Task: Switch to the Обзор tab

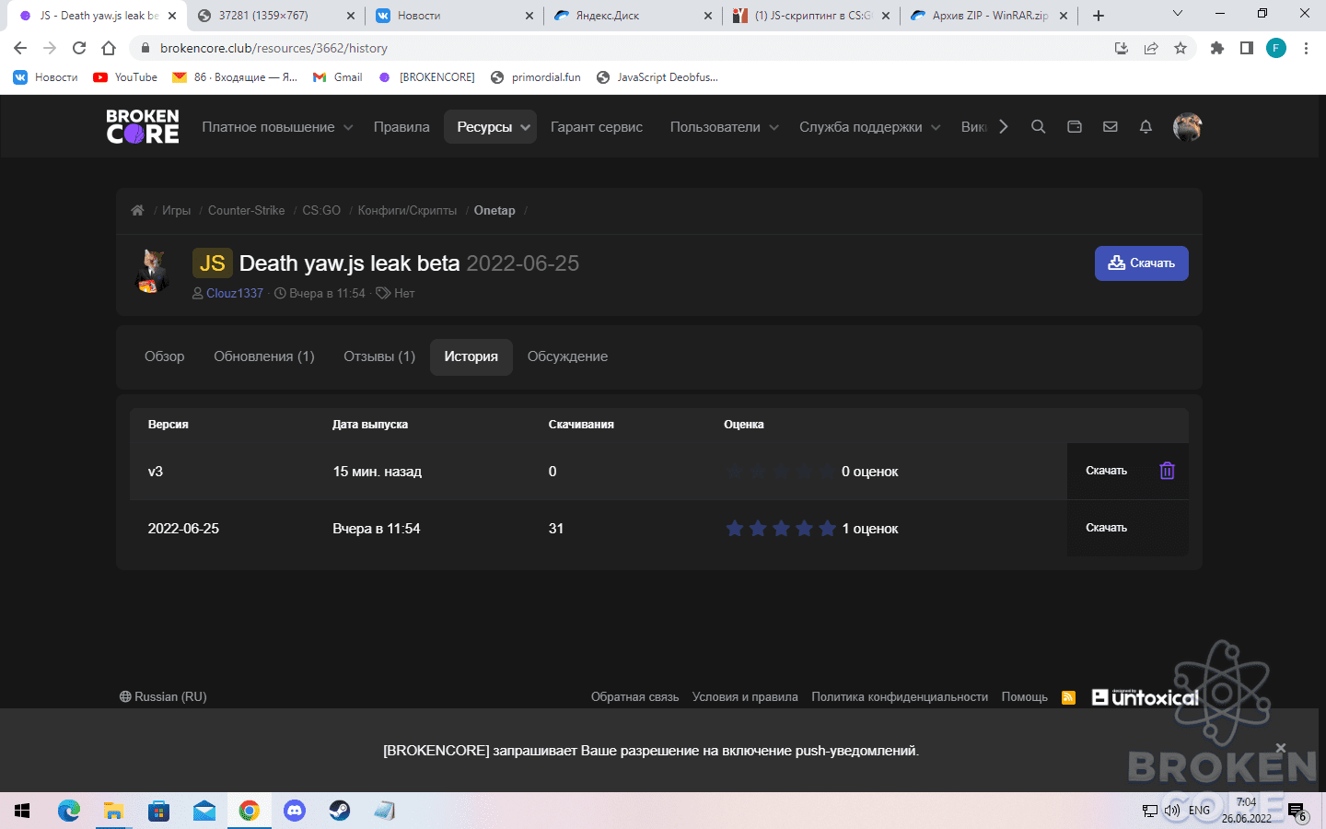Action: click(x=165, y=356)
